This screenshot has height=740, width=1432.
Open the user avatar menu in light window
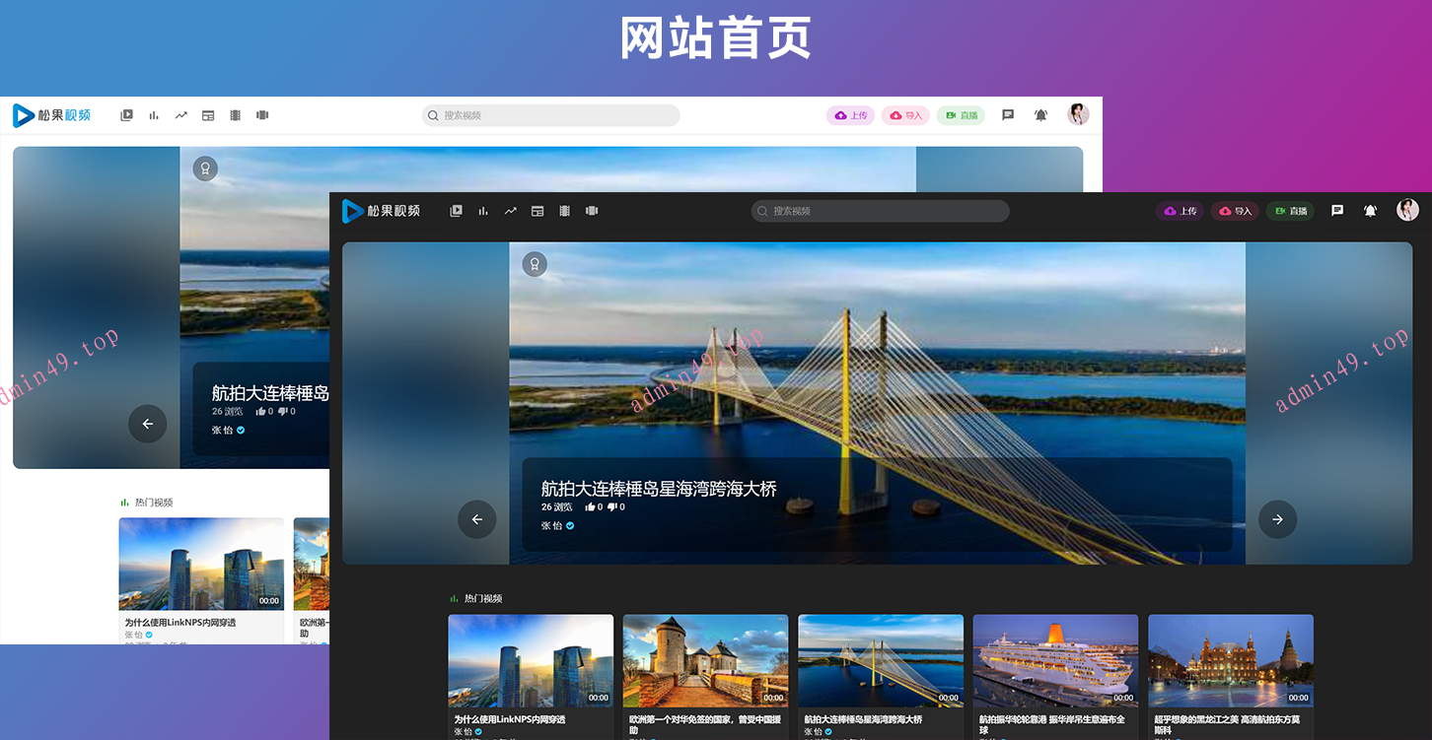[1078, 114]
